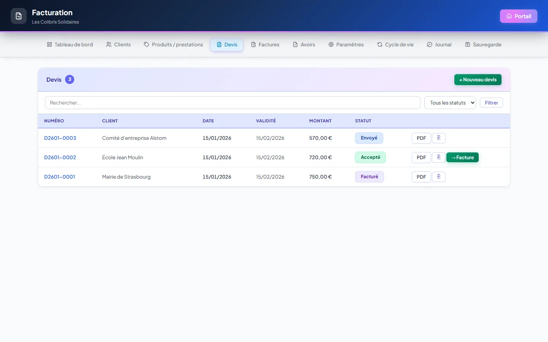Click the Devis count badge showing 3
The height and width of the screenshot is (342, 548).
click(x=70, y=79)
